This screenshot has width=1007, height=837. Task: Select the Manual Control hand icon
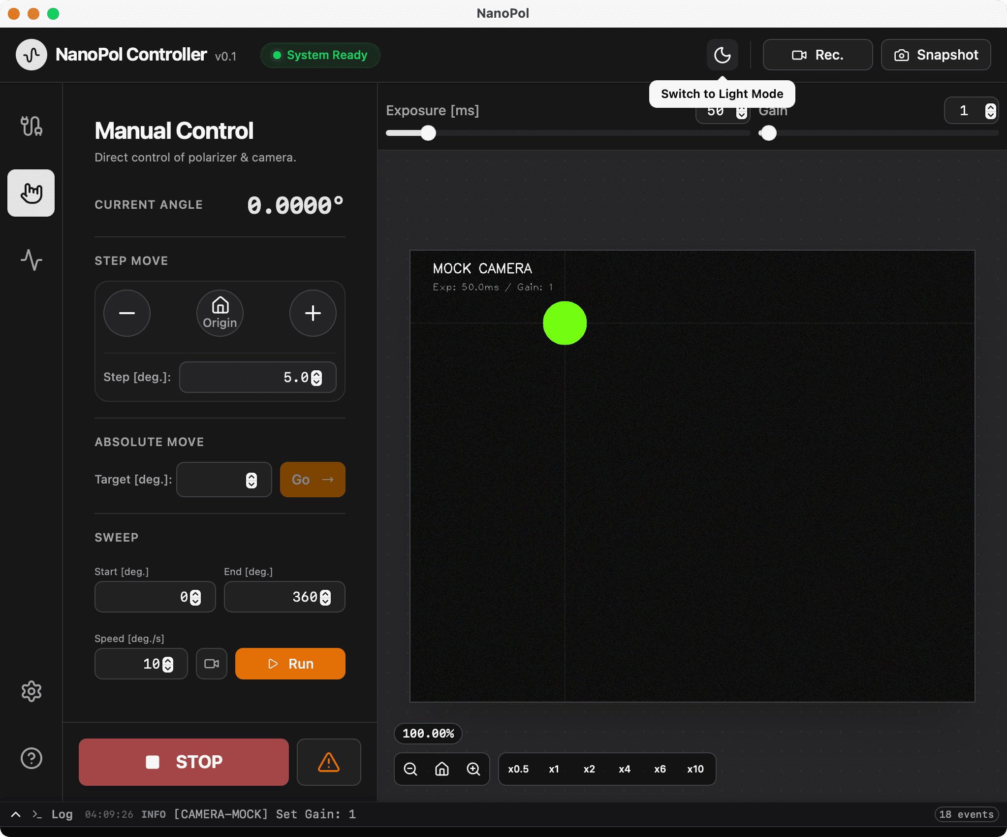click(31, 193)
